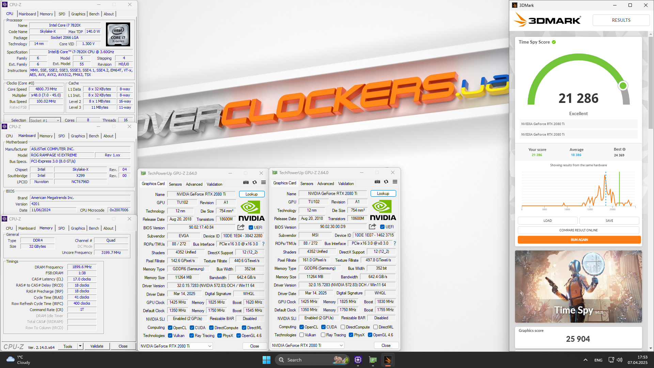Open Windows Start menu

coord(266,360)
